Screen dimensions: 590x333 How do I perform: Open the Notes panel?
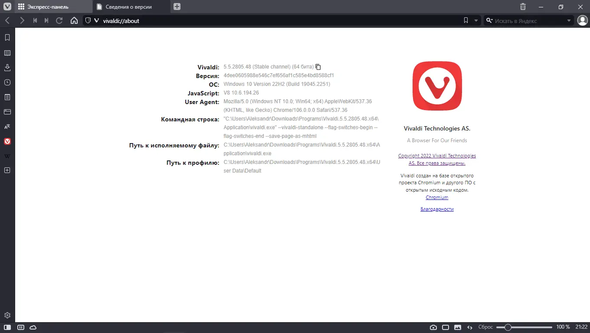click(x=7, y=97)
